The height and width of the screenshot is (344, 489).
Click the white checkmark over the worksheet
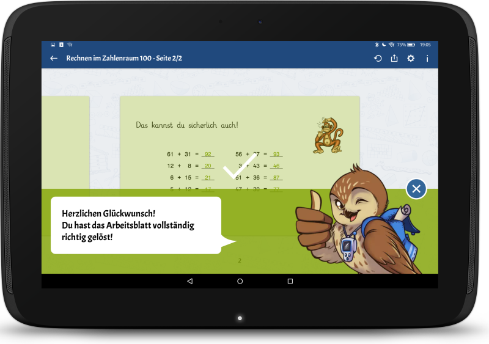pos(240,166)
